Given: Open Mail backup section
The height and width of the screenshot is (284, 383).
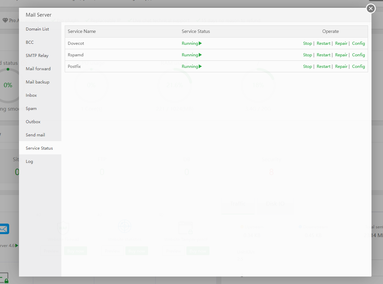Looking at the screenshot, I should 38,82.
